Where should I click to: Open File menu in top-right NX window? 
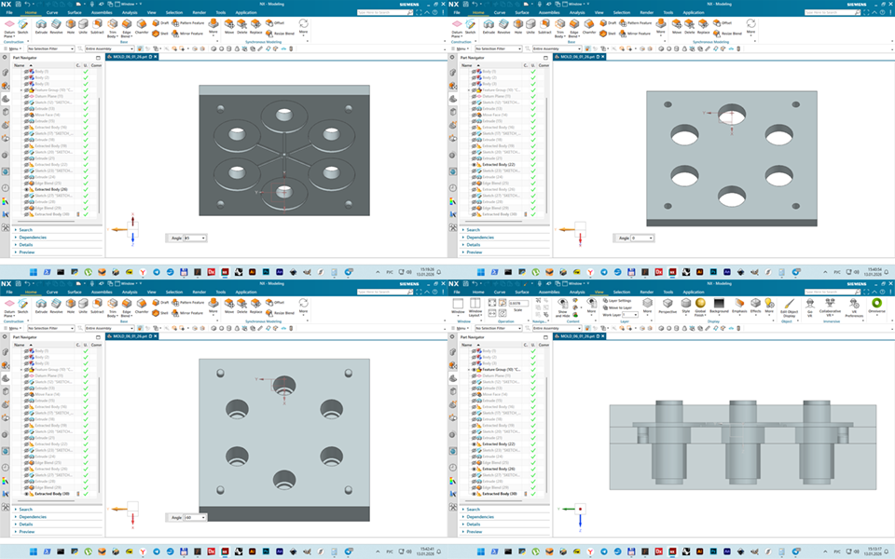point(457,12)
